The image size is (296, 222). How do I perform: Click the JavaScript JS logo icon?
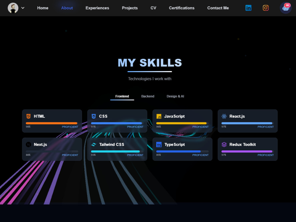(x=159, y=116)
